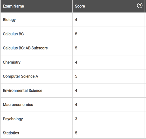The image size is (146, 139).
Task: Click the Computer Science A score
Action: 76,76
